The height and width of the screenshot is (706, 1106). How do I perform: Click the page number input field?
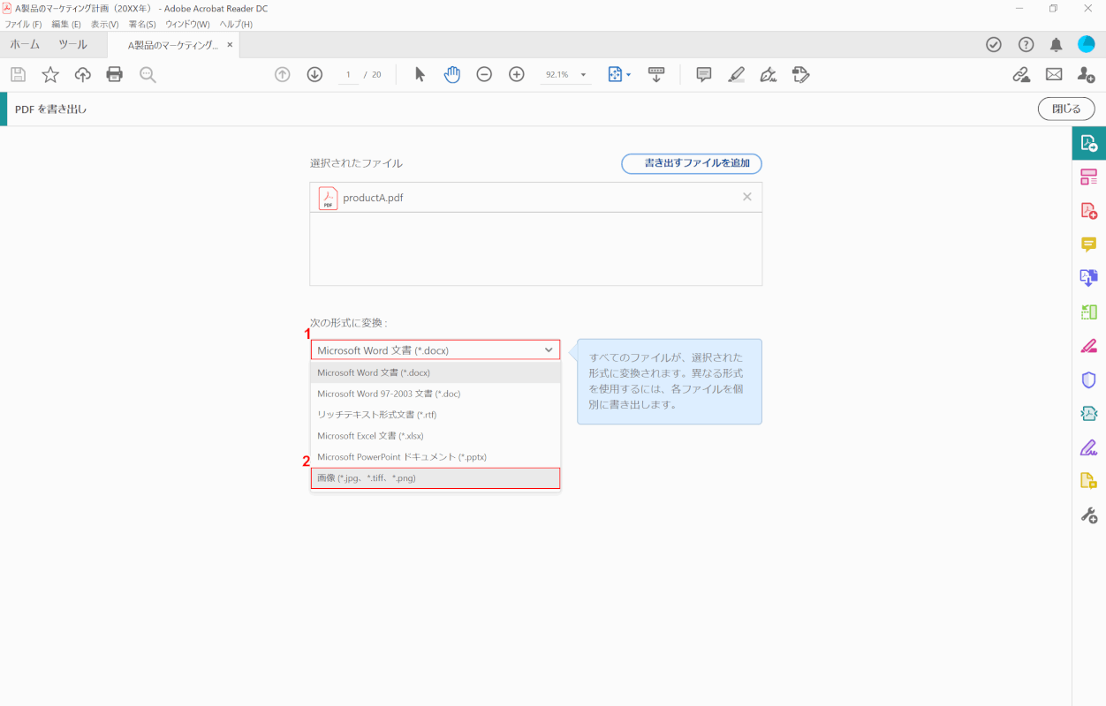[349, 75]
